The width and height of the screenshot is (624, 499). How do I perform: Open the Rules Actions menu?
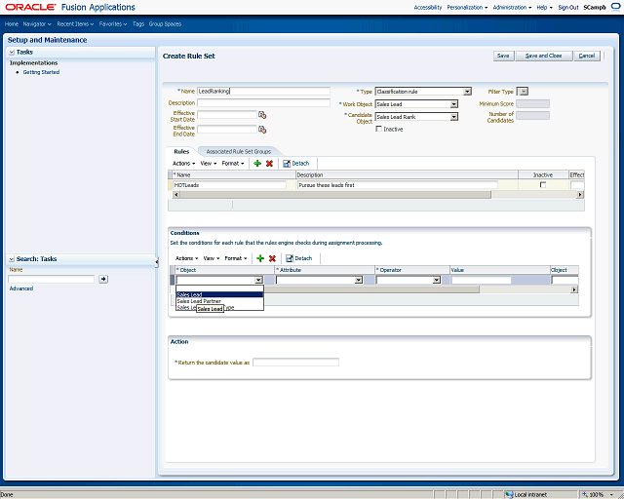click(184, 164)
